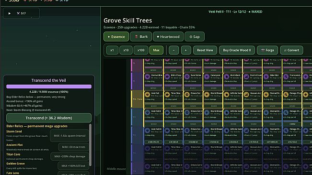Click the crossed axes 517 counter
312x175 pixels.
click(x=21, y=13)
